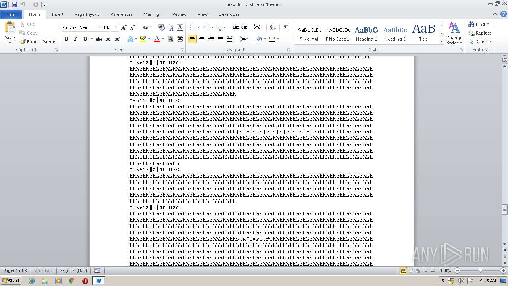Justify the paragraph text
This screenshot has height=286, width=508.
click(220, 39)
